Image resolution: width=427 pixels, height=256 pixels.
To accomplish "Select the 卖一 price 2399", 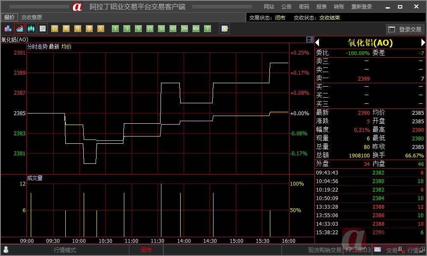I will pos(364,79).
